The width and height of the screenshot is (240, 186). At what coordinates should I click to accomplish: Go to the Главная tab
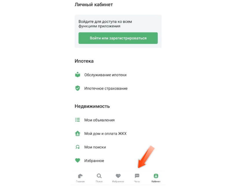[80, 178]
